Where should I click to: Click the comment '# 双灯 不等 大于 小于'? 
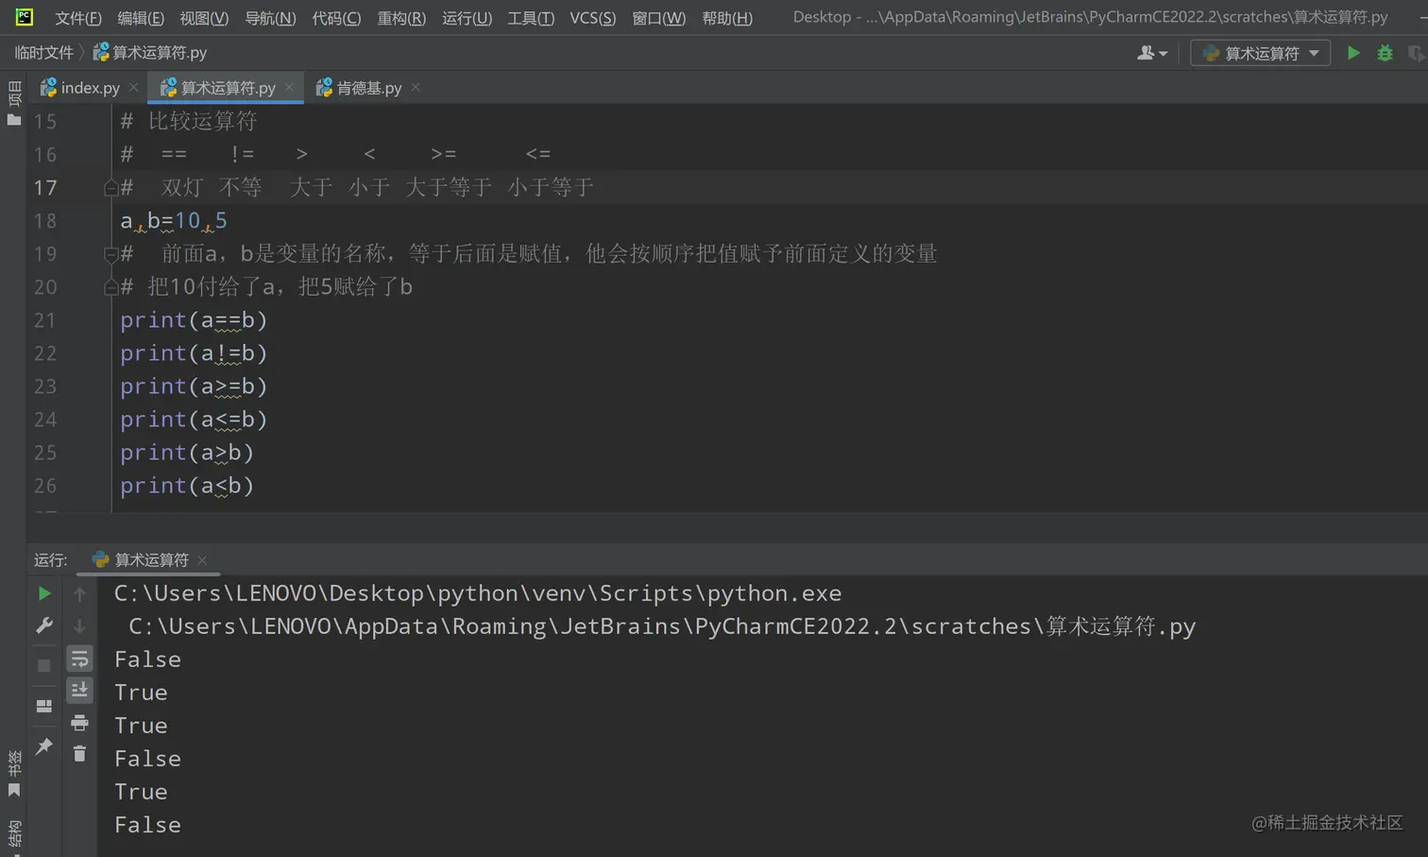357,187
